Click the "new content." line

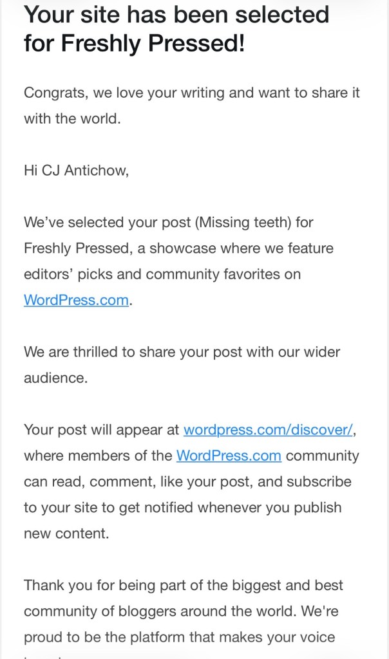64,534
